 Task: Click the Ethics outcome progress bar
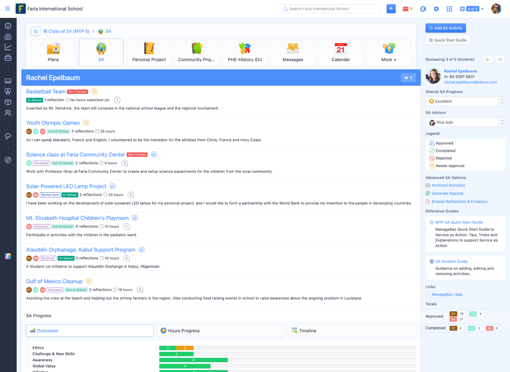coord(287,348)
